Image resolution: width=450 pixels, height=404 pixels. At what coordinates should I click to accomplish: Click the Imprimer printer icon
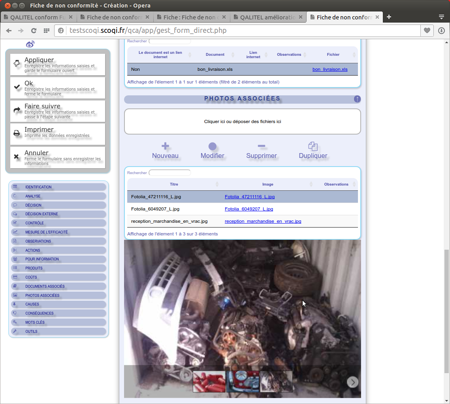click(x=17, y=133)
